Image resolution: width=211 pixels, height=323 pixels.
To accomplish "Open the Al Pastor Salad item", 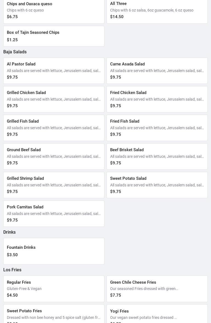I will (54, 71).
